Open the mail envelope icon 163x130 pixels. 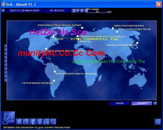[46, 122]
